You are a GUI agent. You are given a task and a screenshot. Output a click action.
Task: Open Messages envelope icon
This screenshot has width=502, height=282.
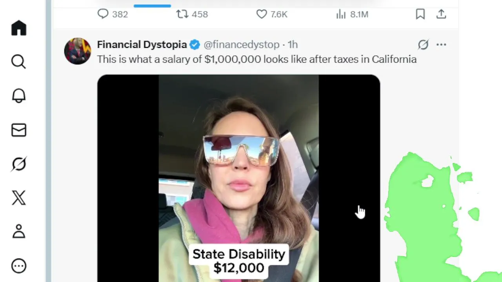18,130
